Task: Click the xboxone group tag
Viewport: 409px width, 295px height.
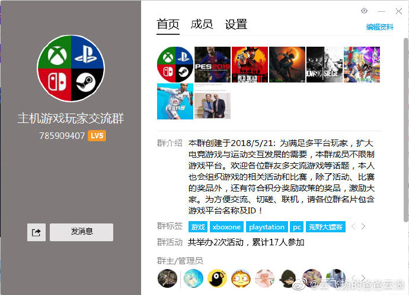Action: point(226,227)
